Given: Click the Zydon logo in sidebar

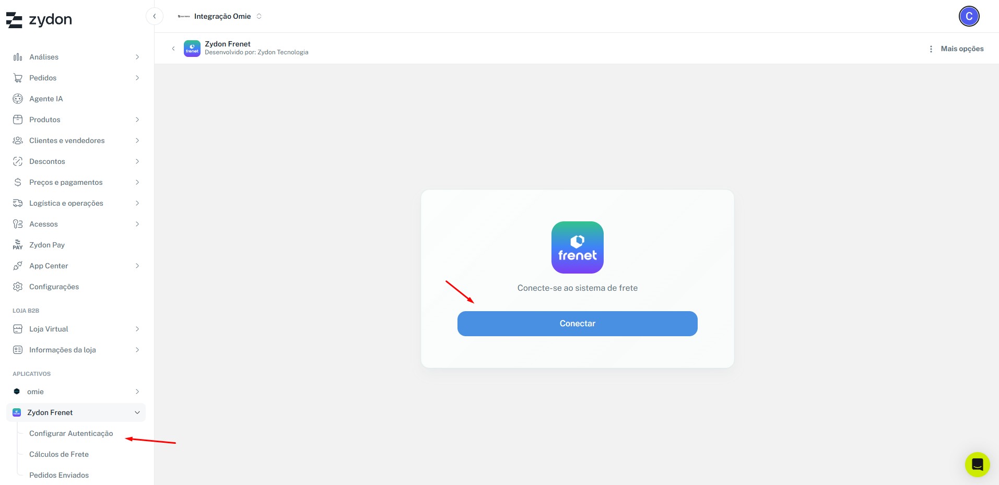Looking at the screenshot, I should coord(39,20).
